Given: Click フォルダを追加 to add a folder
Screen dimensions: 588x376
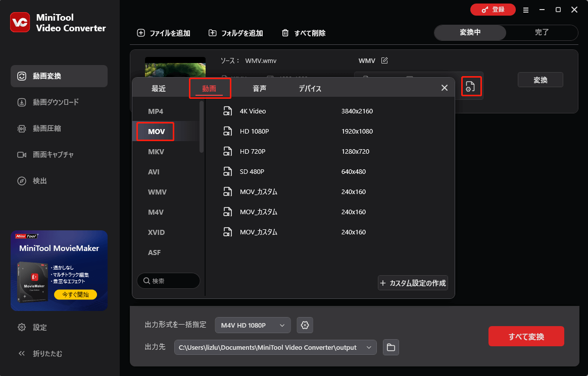Looking at the screenshot, I should [235, 33].
